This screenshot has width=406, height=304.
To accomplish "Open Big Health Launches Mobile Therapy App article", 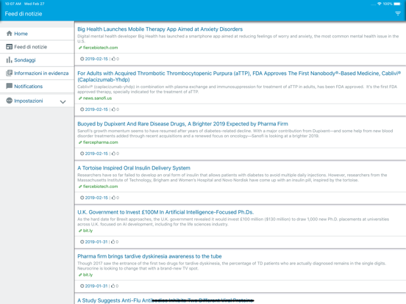I will click(160, 29).
